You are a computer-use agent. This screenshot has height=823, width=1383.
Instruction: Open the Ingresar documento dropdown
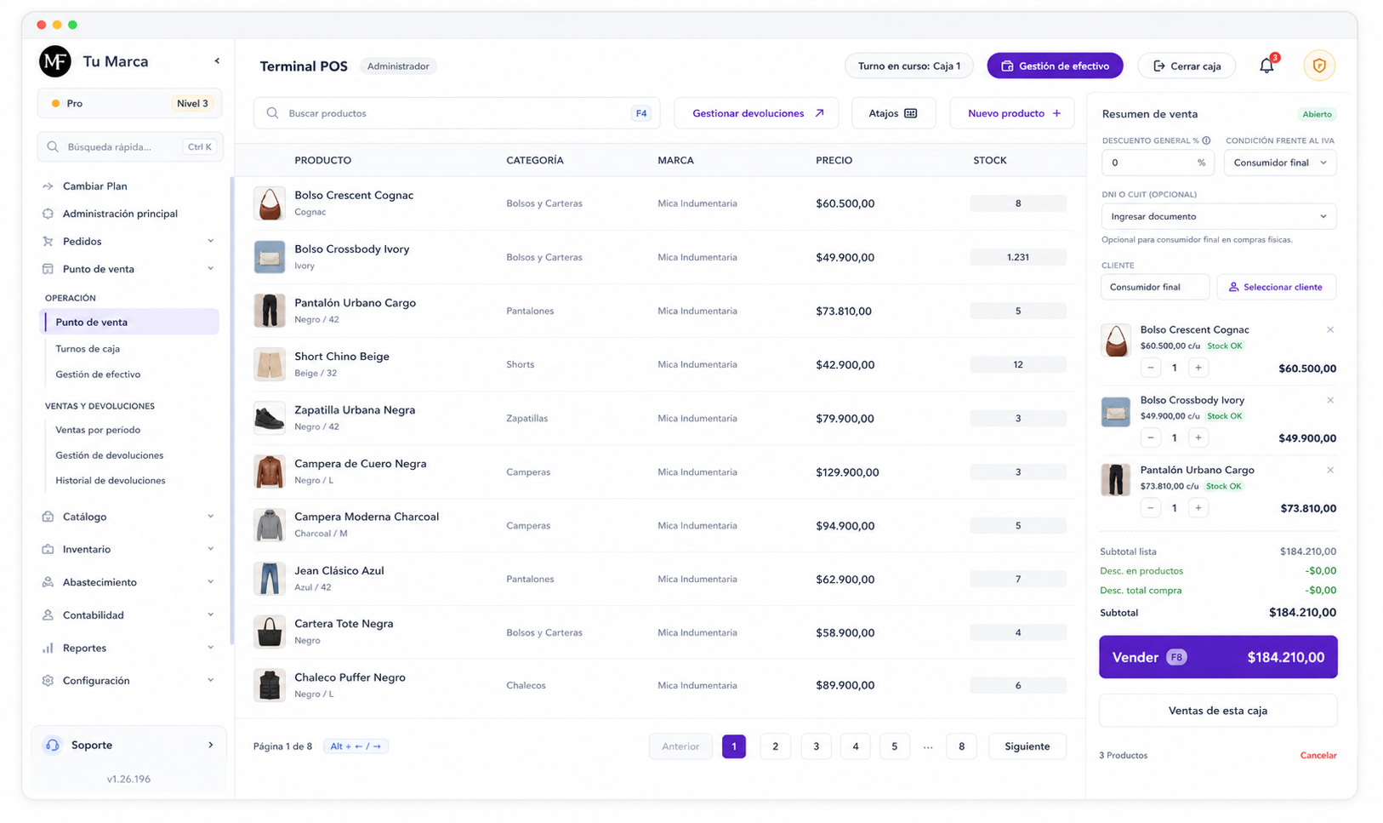coord(1219,216)
